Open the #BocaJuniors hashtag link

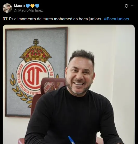coord(116,19)
